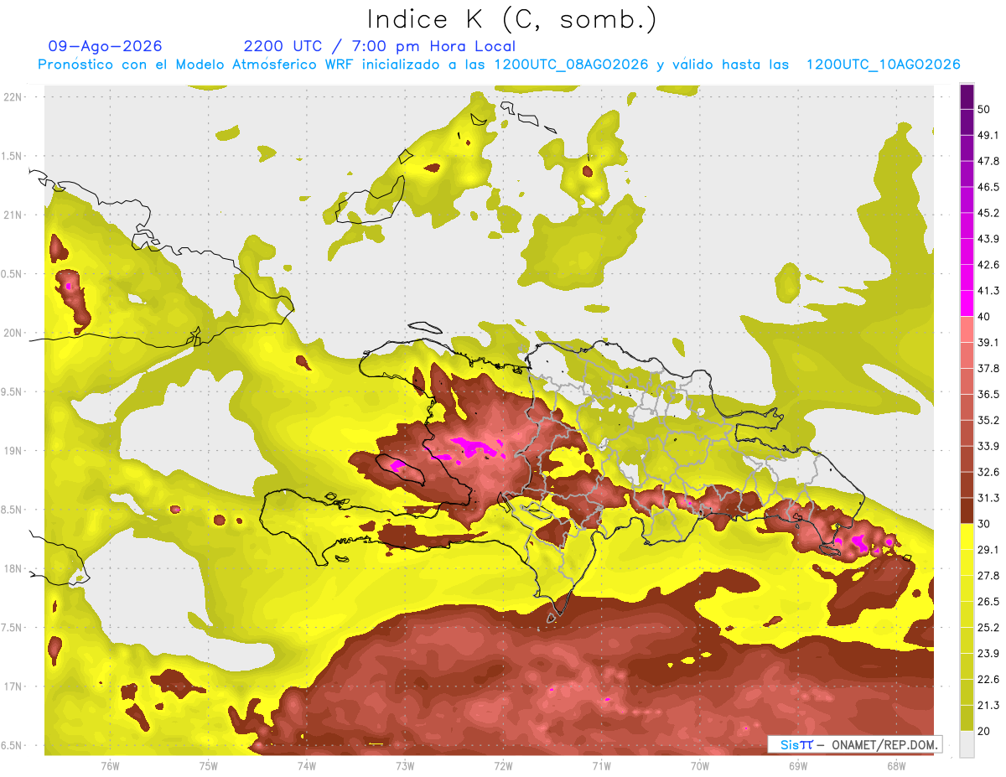Click the colorbar label '37.8'
1006x777 pixels.
(988, 368)
